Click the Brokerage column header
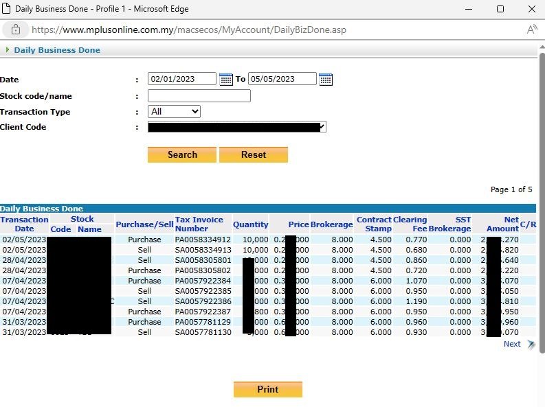545x407 pixels. 331,224
